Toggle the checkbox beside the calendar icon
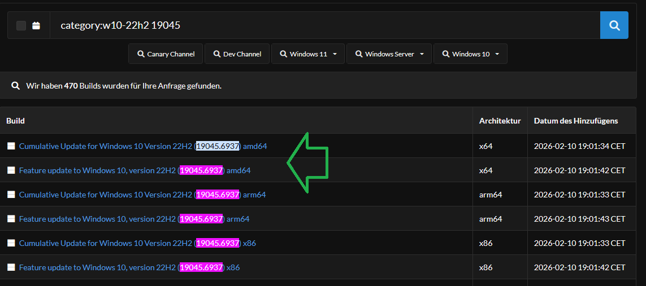646x286 pixels. [21, 25]
